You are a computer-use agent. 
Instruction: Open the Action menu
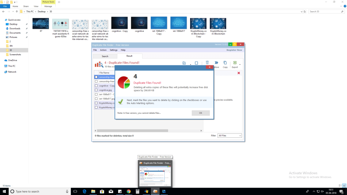pos(103,50)
